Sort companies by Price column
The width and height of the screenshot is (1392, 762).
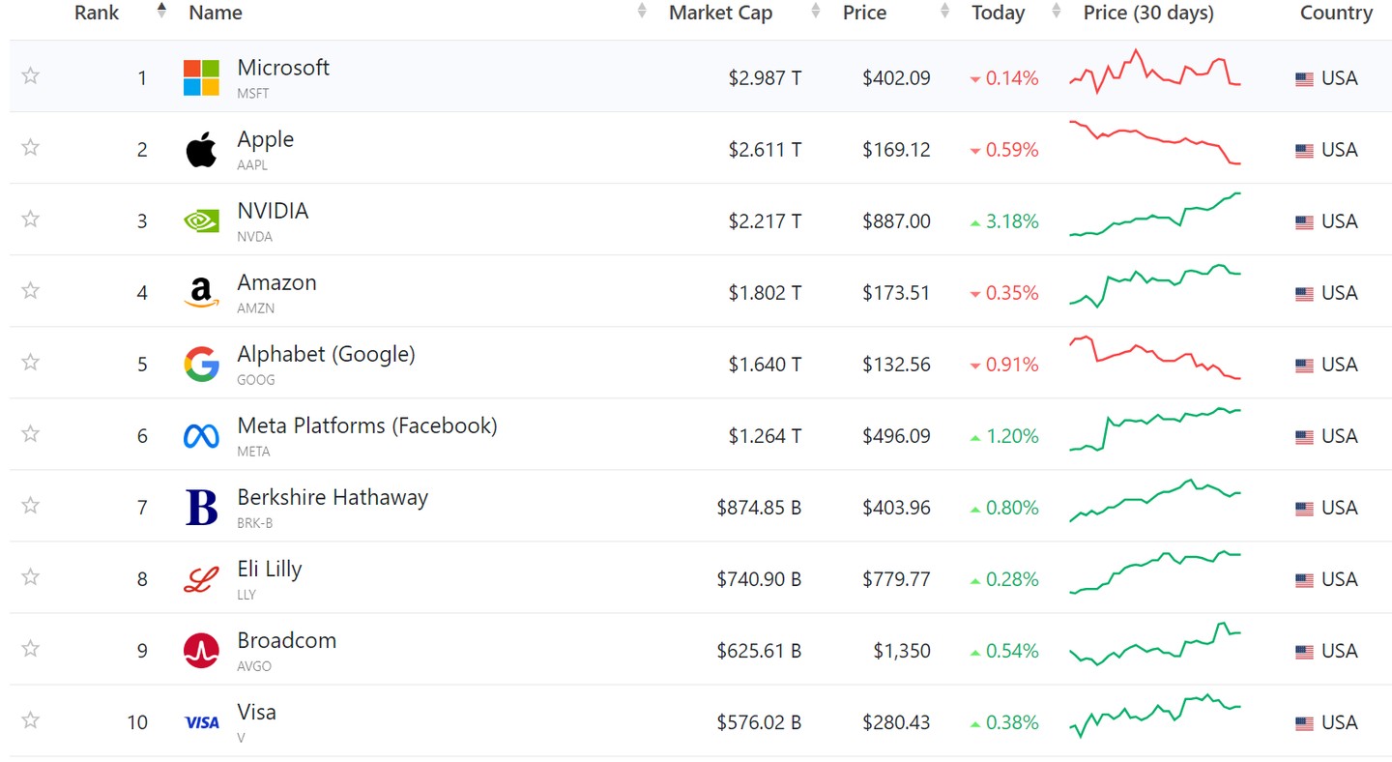[x=864, y=13]
